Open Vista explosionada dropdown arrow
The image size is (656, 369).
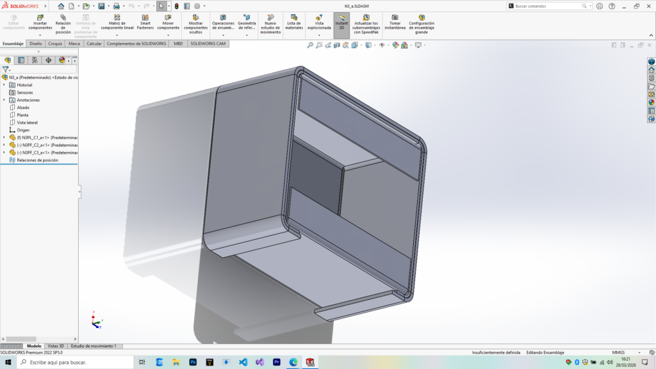tap(319, 35)
